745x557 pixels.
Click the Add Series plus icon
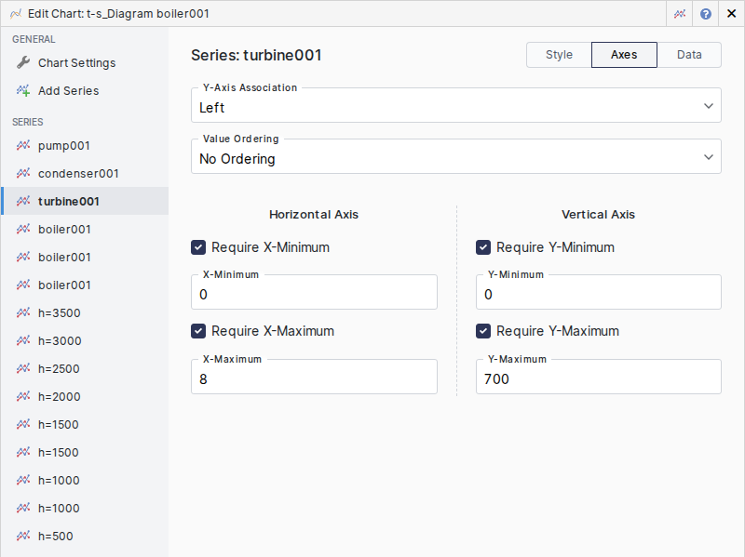(23, 91)
